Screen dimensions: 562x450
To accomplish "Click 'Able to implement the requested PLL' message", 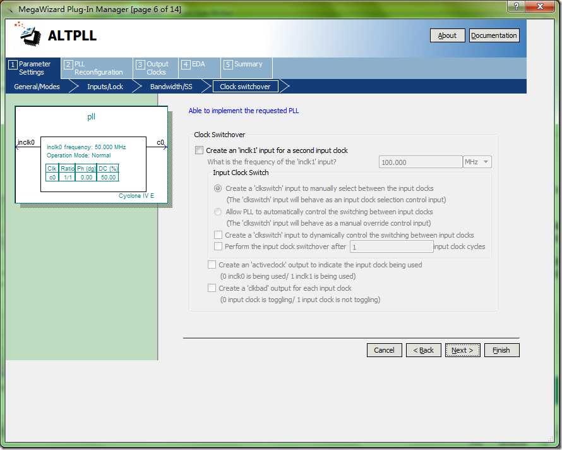I will coord(244,111).
